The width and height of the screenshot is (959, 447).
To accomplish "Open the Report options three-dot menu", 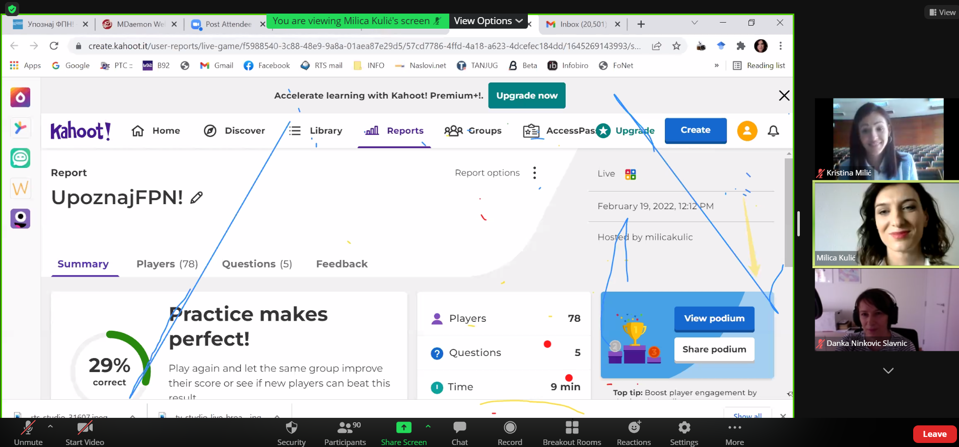I will coord(534,173).
